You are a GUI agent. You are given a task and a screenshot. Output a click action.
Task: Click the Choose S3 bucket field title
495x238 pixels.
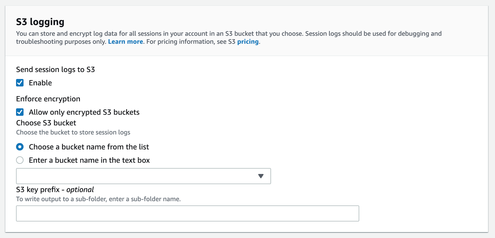46,123
